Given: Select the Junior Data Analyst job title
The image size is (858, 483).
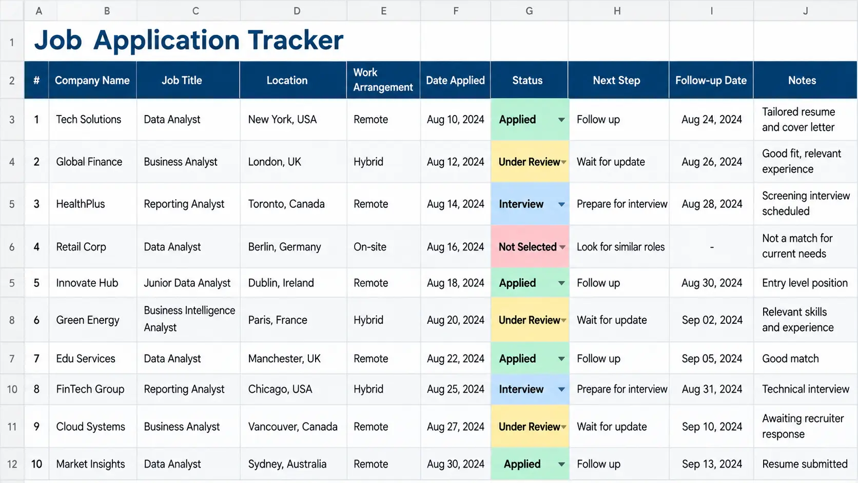Looking at the screenshot, I should pyautogui.click(x=188, y=283).
